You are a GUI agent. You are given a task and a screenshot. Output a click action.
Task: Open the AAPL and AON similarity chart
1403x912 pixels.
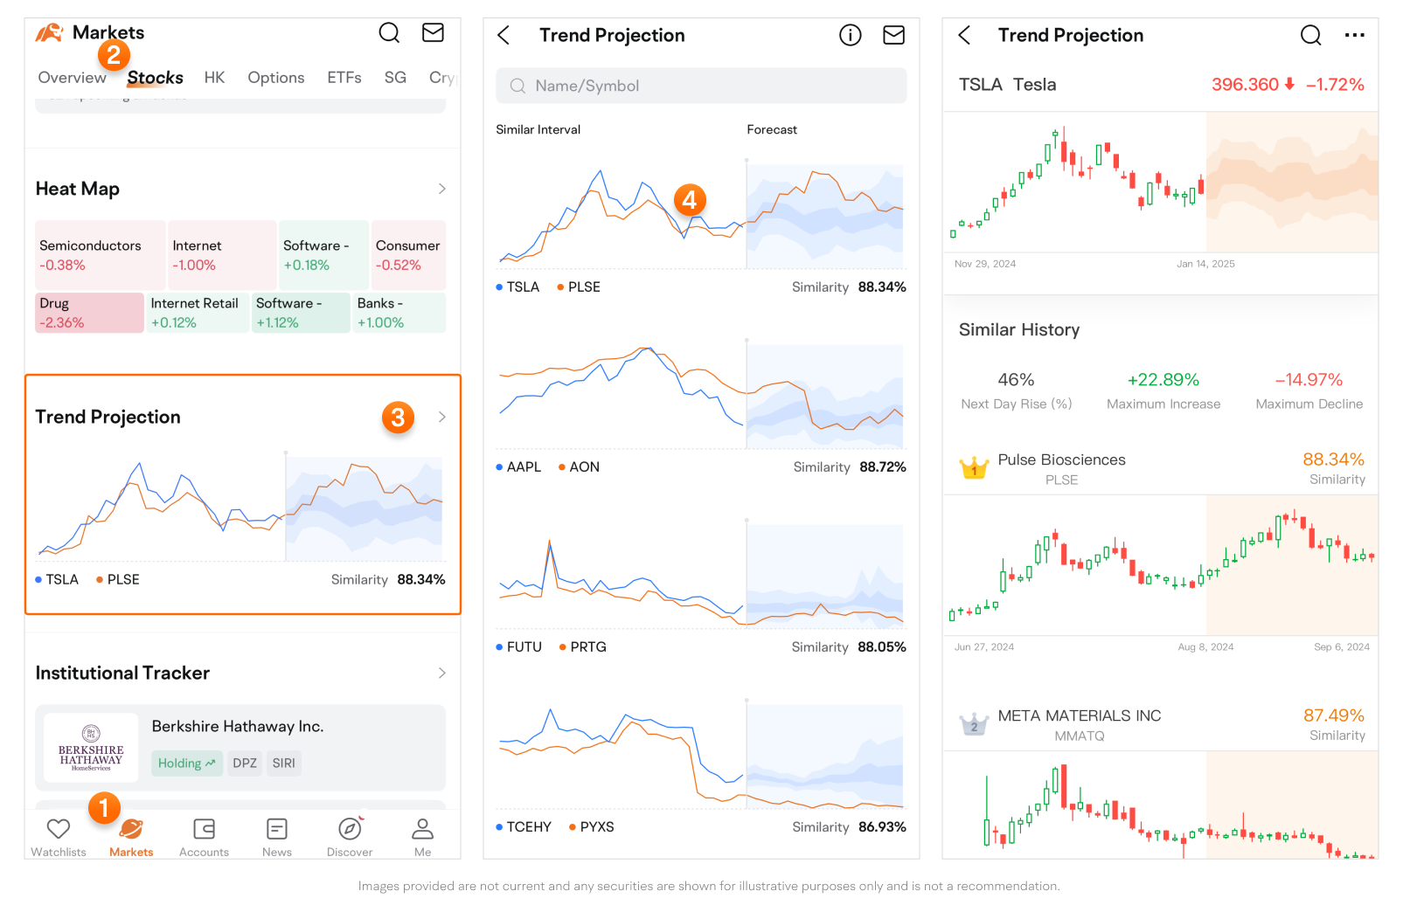[701, 397]
